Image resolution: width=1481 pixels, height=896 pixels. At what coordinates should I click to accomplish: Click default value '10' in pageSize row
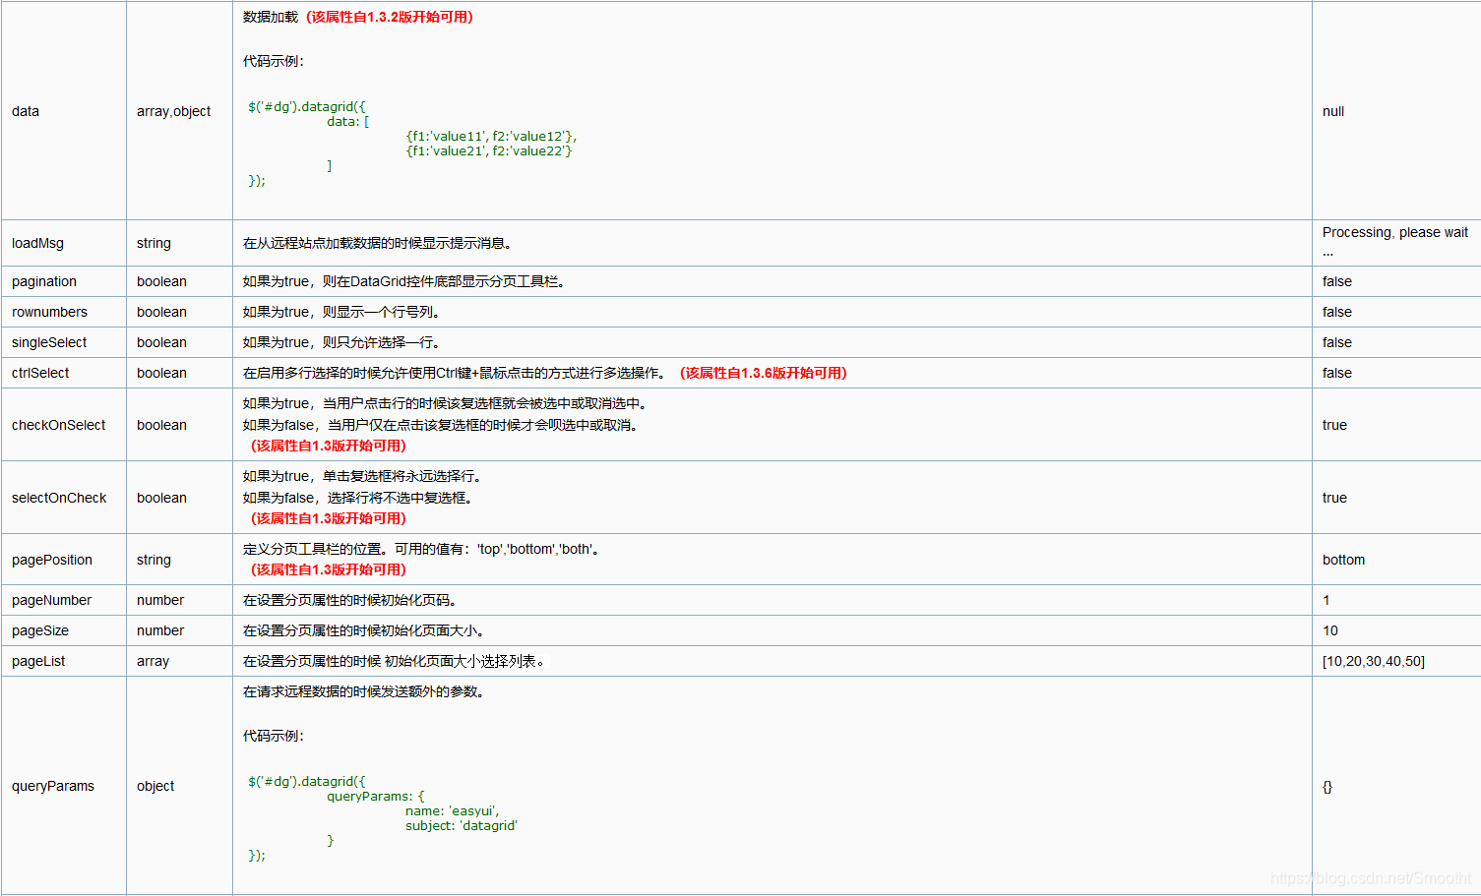(x=1330, y=630)
